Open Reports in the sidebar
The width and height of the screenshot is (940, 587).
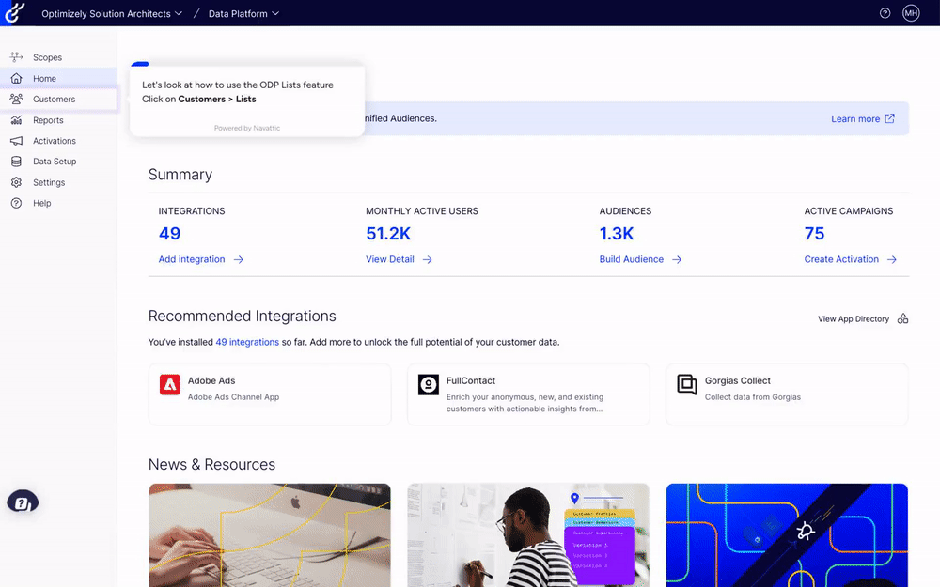tap(48, 120)
